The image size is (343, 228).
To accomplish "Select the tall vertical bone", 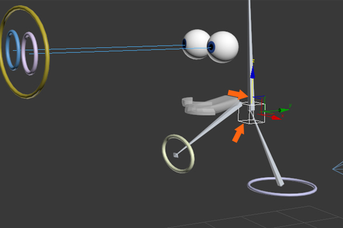I will pos(250,55).
